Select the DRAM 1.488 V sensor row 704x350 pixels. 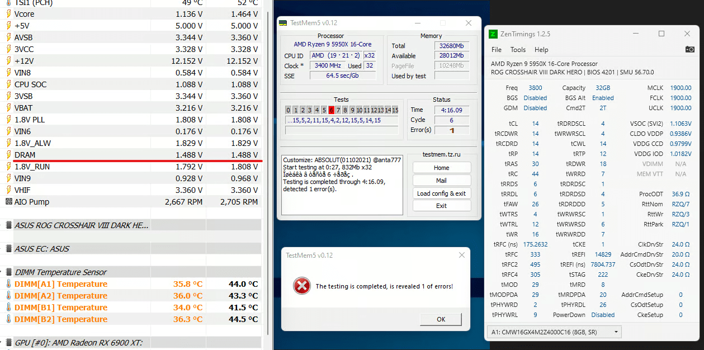(x=132, y=155)
